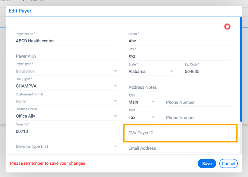Open the CMS Type dropdown

pos(115,86)
